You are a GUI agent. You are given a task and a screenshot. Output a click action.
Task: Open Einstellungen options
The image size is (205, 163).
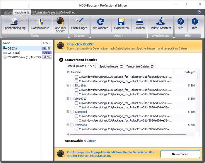[79, 24]
